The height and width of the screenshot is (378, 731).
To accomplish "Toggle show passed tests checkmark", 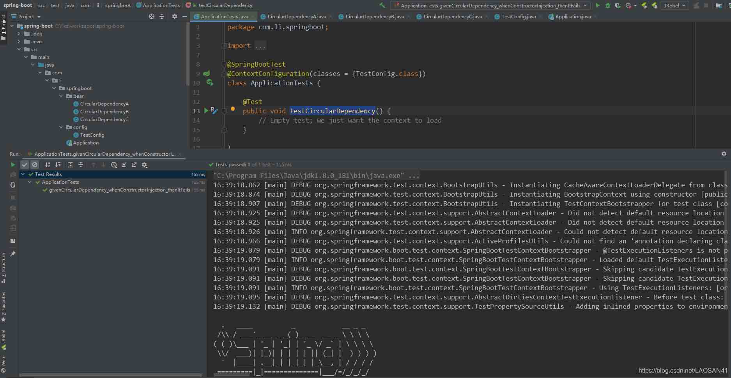I will click(25, 165).
